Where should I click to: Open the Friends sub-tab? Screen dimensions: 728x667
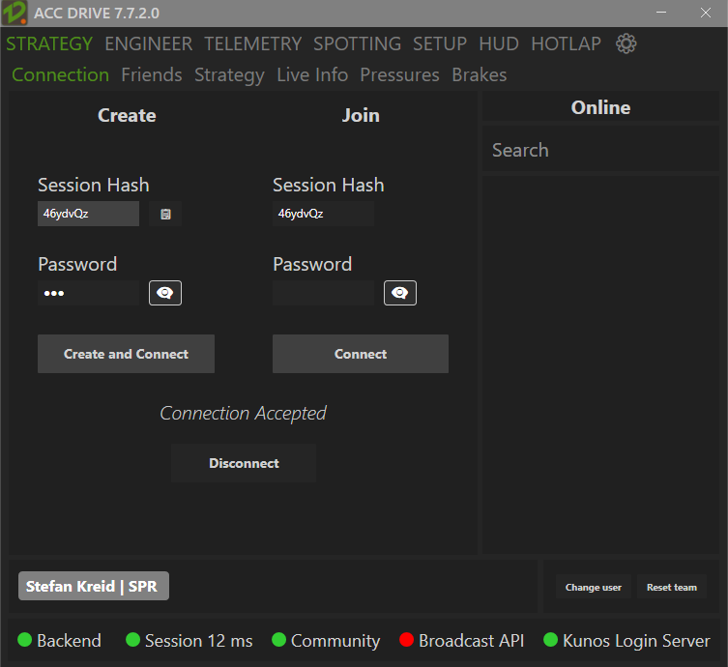(152, 75)
